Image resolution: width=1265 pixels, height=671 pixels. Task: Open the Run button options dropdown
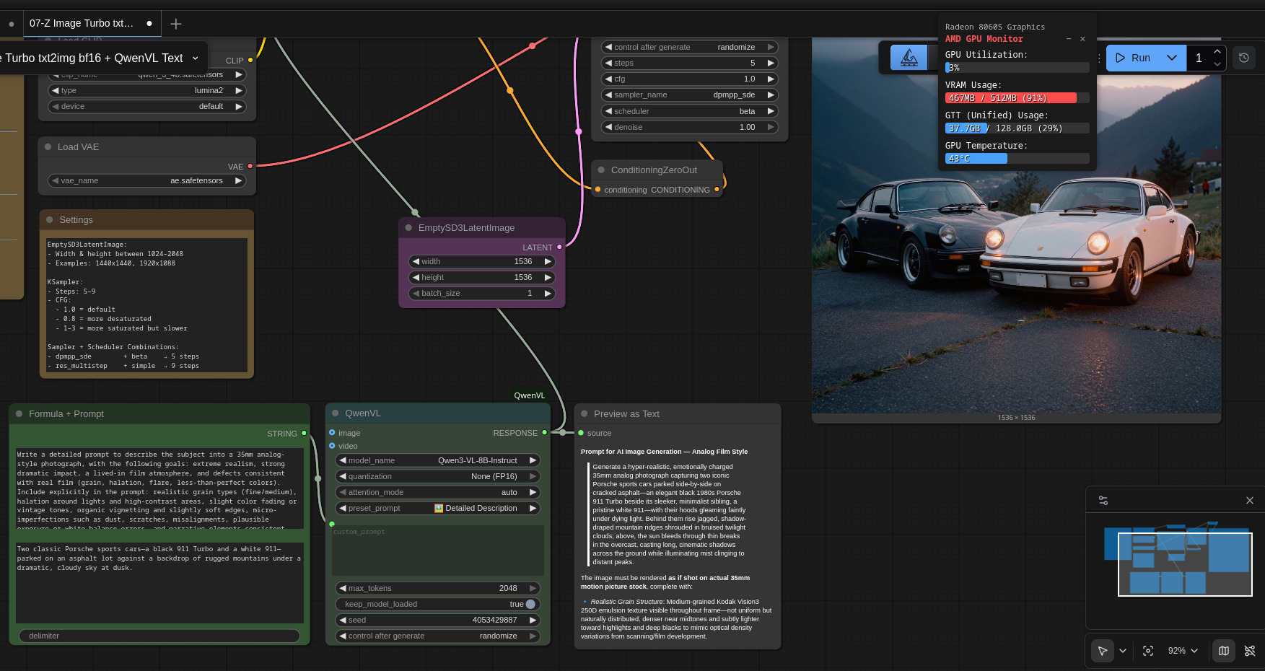tap(1172, 58)
